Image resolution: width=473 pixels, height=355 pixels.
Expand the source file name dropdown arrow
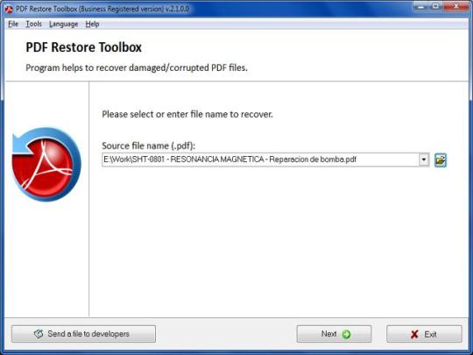[x=424, y=160]
